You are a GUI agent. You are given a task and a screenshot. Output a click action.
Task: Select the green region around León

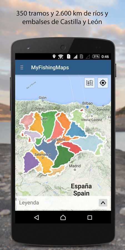pos(49,124)
